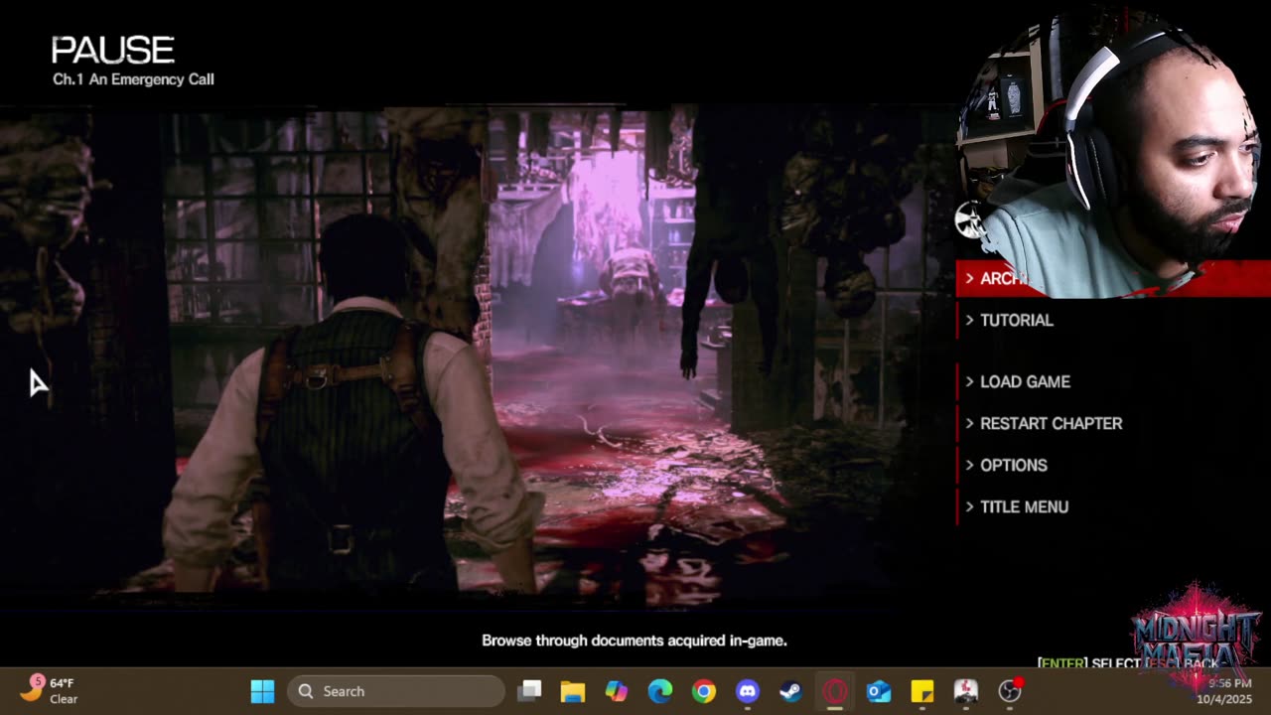1271x715 pixels.
Task: Click the arrow beside Restart Chapter
Action: (970, 423)
